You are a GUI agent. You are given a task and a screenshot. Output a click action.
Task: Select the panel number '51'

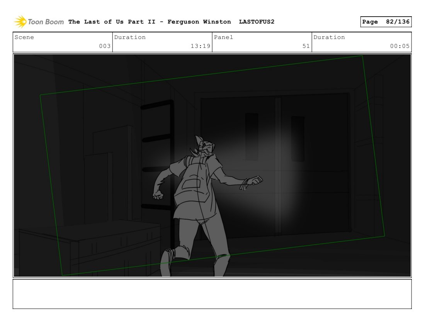306,46
